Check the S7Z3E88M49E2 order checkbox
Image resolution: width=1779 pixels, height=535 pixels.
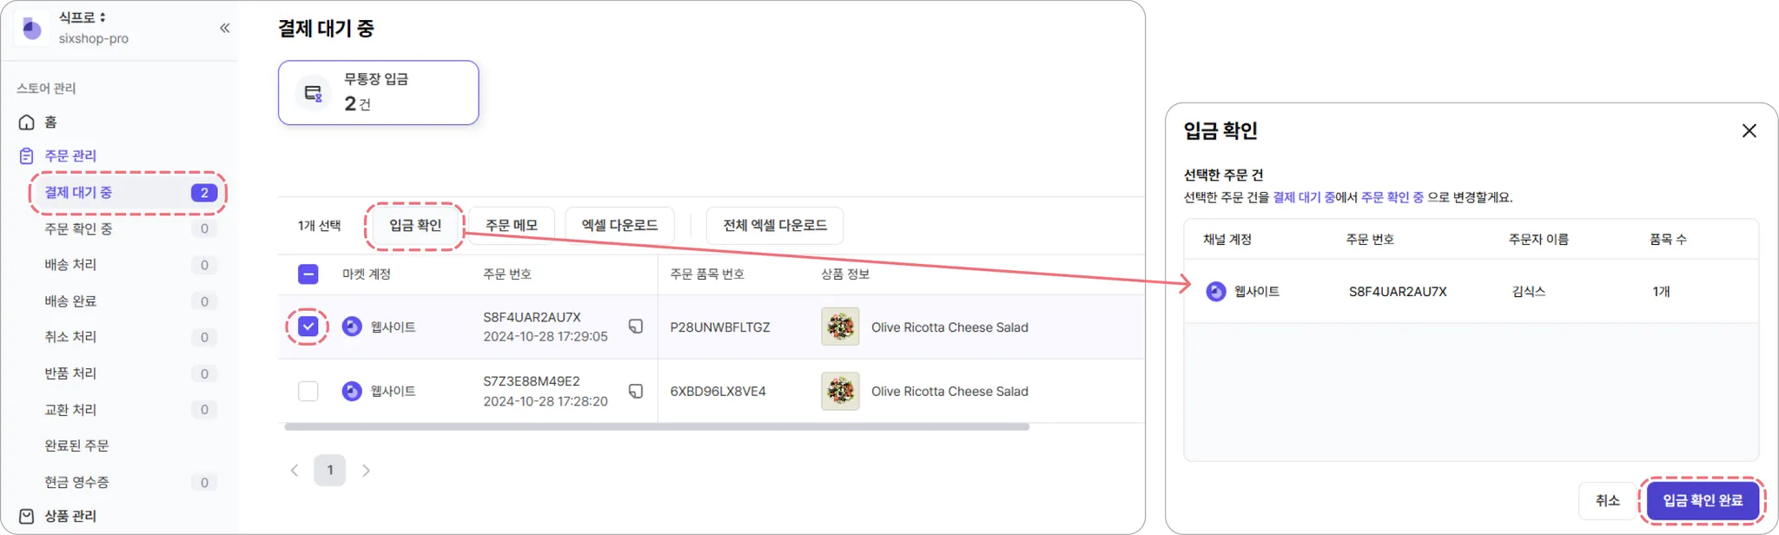[308, 391]
